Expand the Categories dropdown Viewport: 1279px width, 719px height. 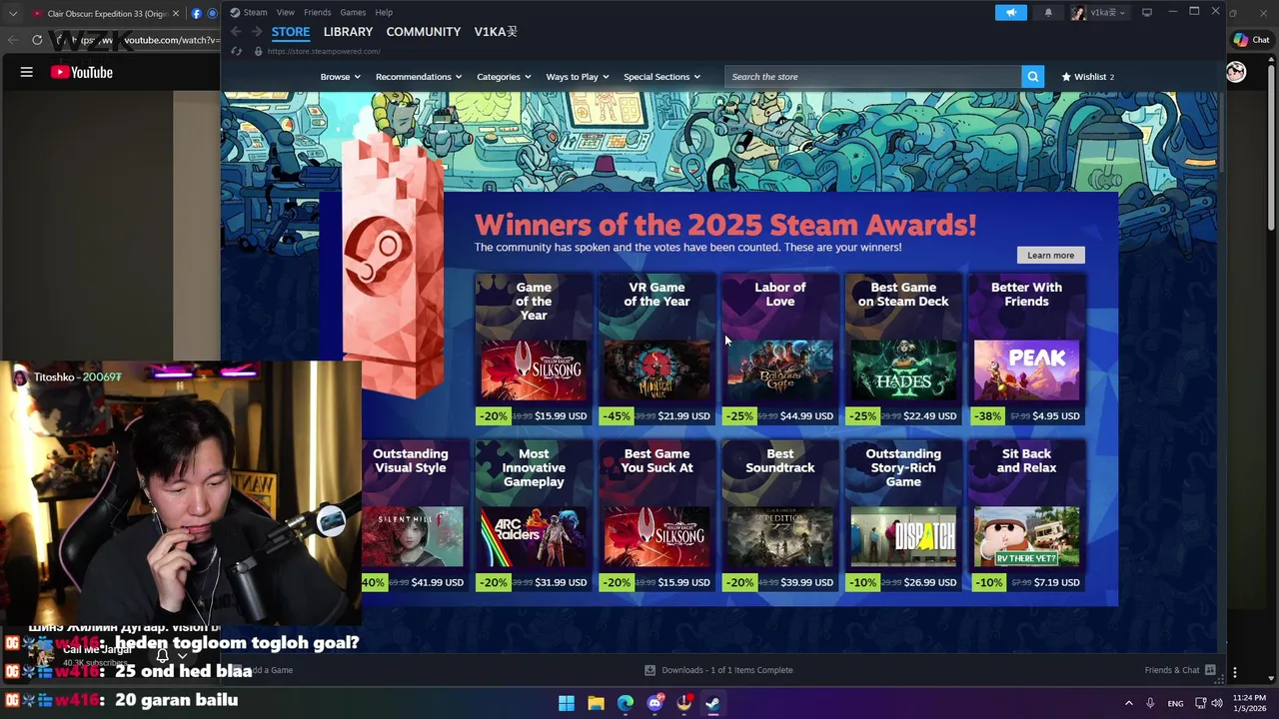[x=504, y=77]
